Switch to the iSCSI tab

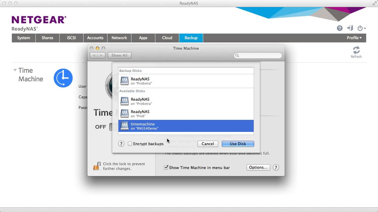coord(71,38)
